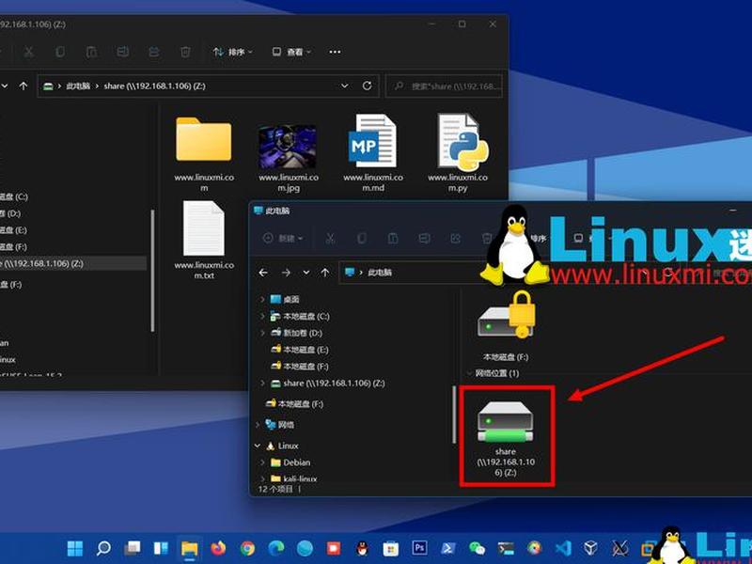
Task: Open recent locations dropdown in 此电脑 window
Action: pos(306,273)
